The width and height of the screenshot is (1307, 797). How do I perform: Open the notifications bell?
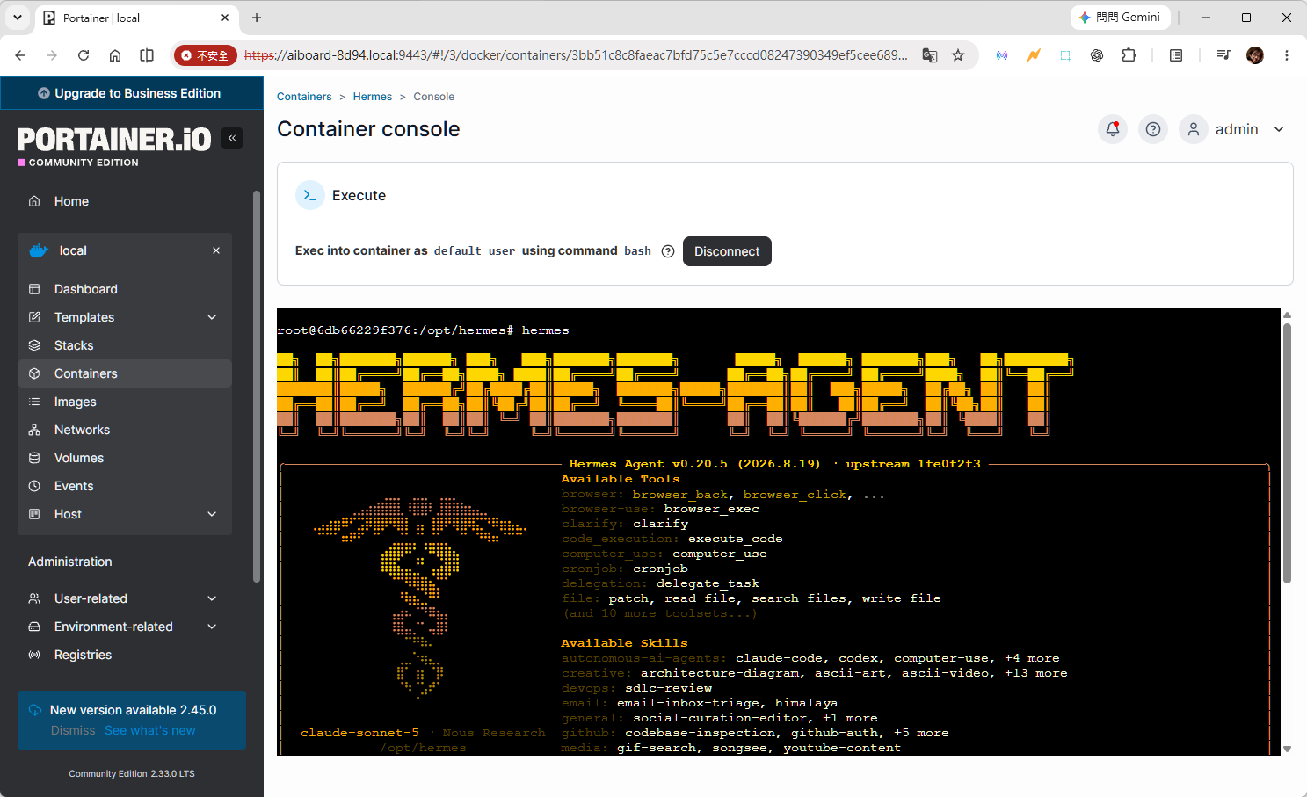[x=1113, y=129]
